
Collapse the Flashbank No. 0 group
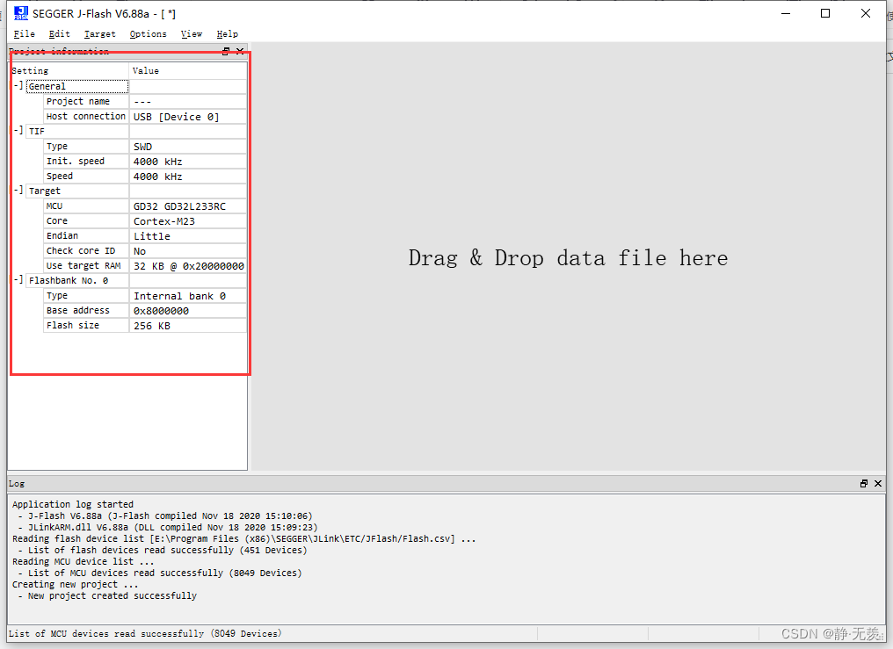click(18, 280)
